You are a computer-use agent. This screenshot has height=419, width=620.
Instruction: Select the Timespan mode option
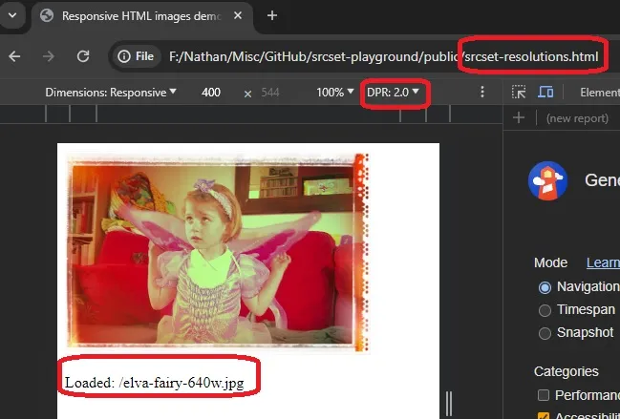point(545,310)
